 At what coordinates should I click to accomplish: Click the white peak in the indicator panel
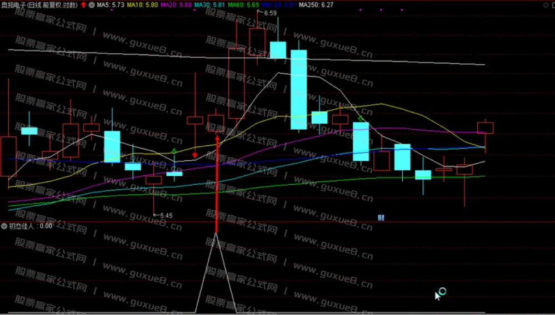pyautogui.click(x=216, y=235)
